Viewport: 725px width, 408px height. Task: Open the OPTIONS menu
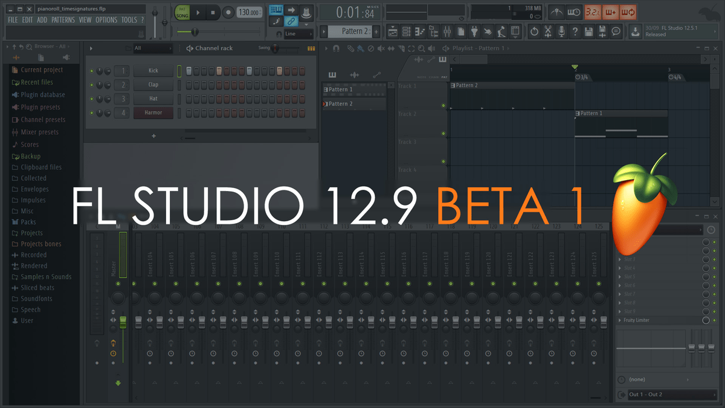106,20
